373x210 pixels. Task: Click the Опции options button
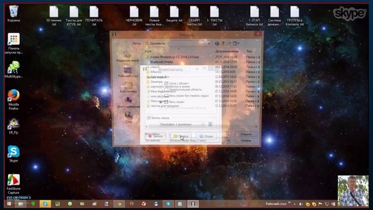pos(206,136)
